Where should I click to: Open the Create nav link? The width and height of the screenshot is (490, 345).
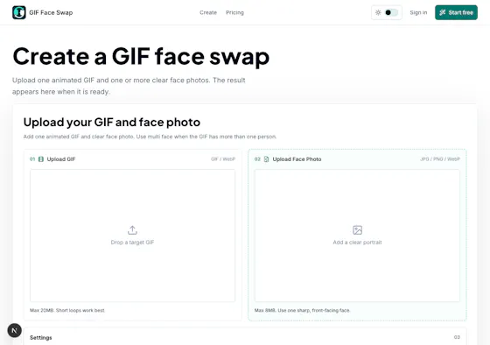pos(208,12)
